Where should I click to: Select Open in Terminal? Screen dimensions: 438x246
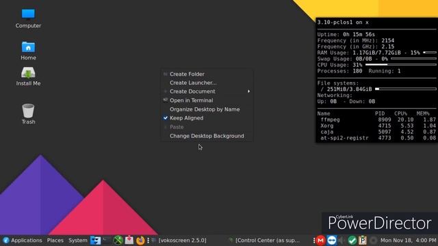coord(207,100)
